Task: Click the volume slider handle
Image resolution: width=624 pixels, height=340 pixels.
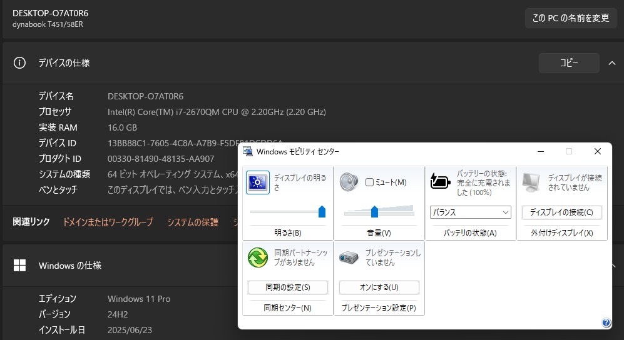Action: coord(374,212)
